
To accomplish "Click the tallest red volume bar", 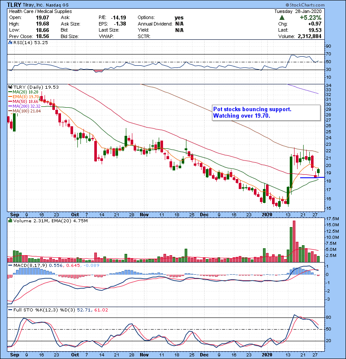I will (x=294, y=241).
